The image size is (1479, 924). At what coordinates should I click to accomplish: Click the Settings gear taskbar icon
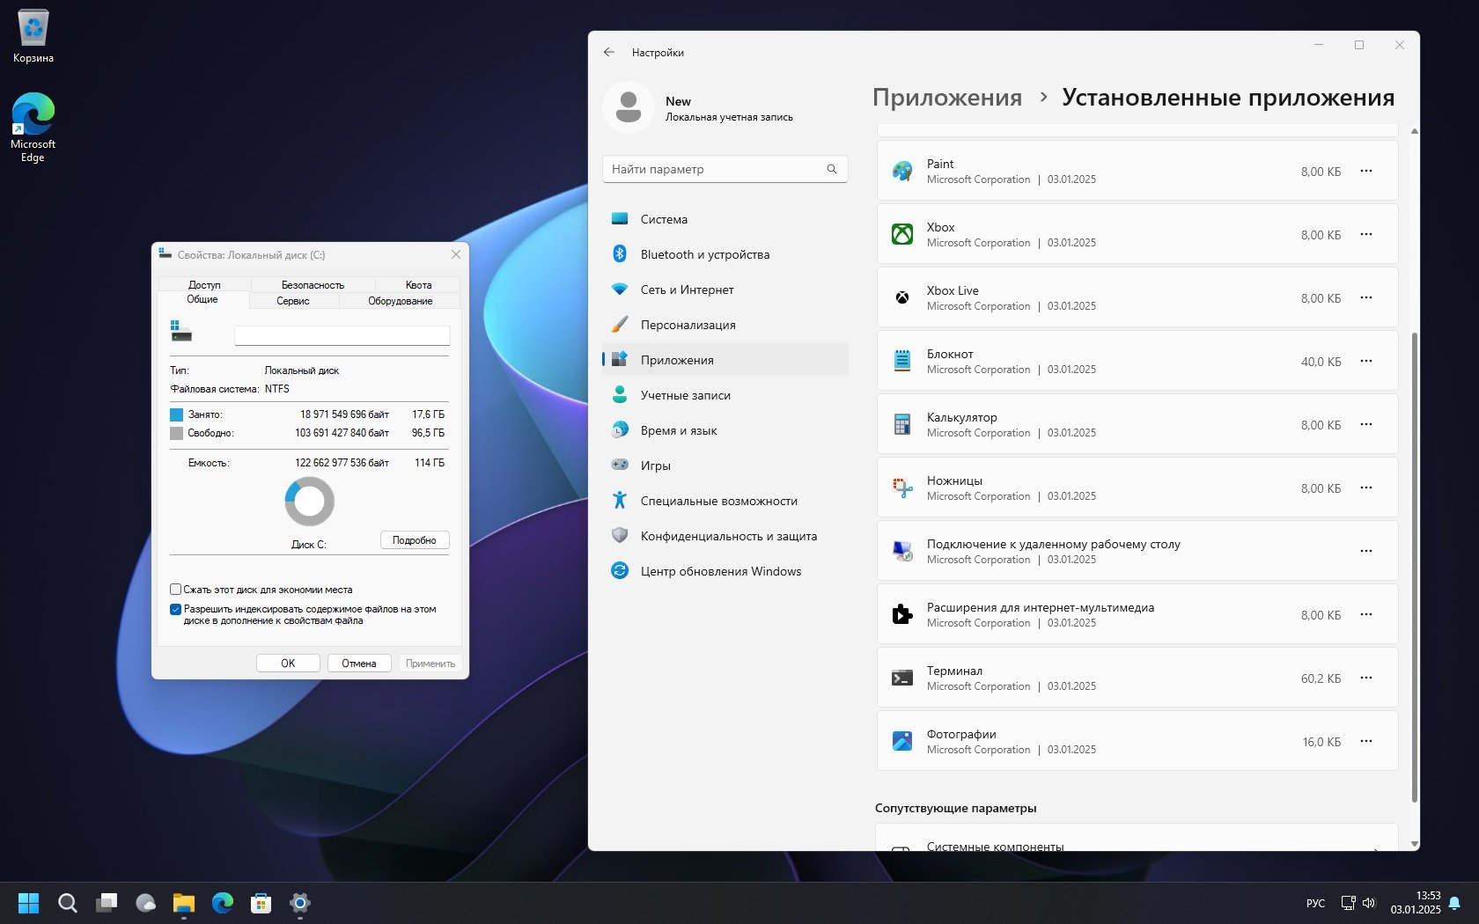300,903
